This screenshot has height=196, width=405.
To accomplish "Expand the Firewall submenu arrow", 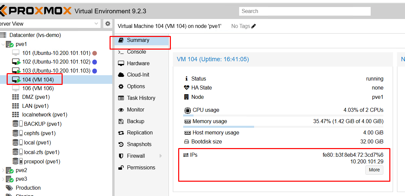I will click(161, 156).
